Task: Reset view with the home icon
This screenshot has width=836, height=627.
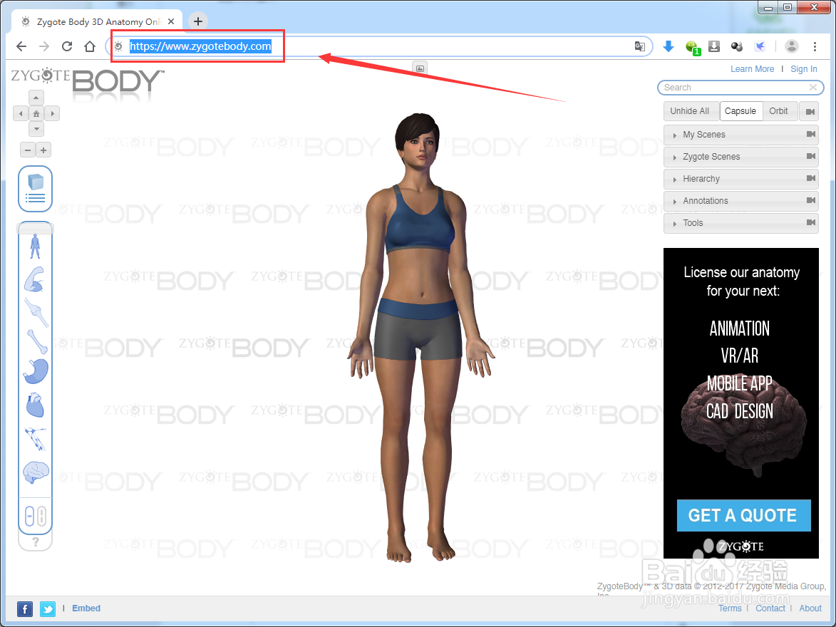Action: (x=36, y=113)
